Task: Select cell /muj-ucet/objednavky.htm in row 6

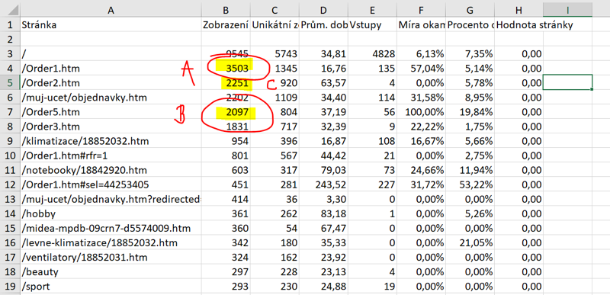Action: pos(111,98)
